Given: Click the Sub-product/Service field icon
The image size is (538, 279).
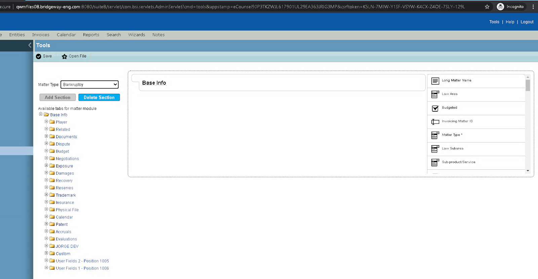Looking at the screenshot, I should (435, 162).
